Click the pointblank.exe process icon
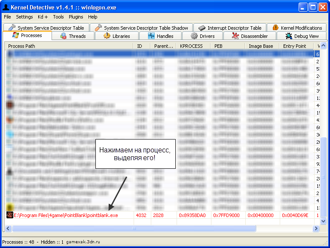Screen dimensions: 330x248 tap(10, 215)
